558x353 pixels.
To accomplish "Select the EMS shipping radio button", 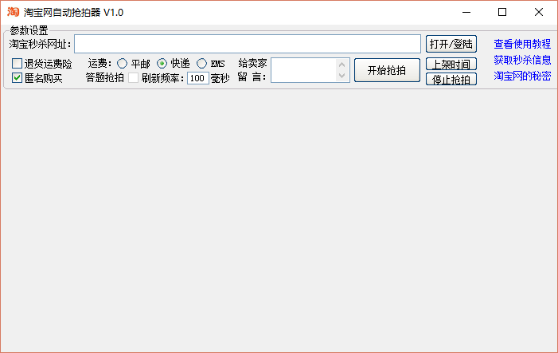I will (202, 64).
